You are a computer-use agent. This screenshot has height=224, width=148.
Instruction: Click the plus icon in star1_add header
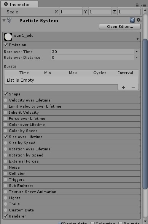point(138,39)
